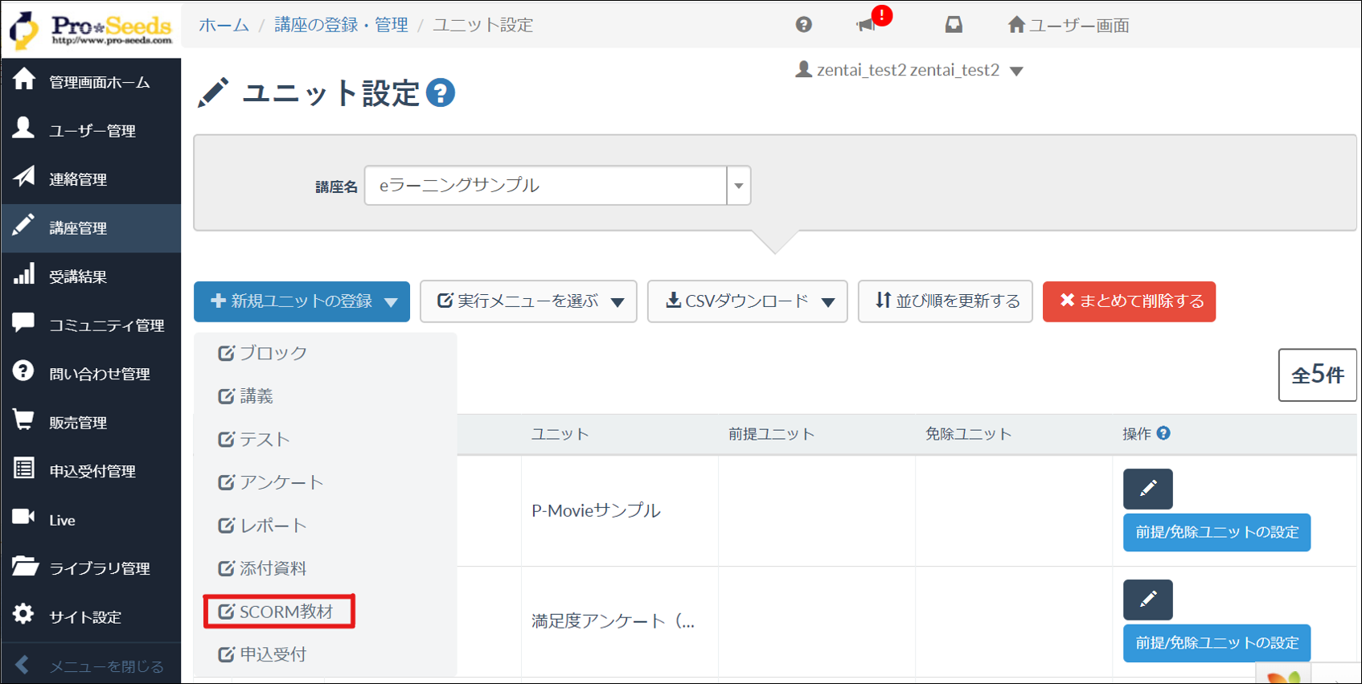The image size is (1362, 684).
Task: Click the 並び順を更新する button
Action: click(946, 301)
